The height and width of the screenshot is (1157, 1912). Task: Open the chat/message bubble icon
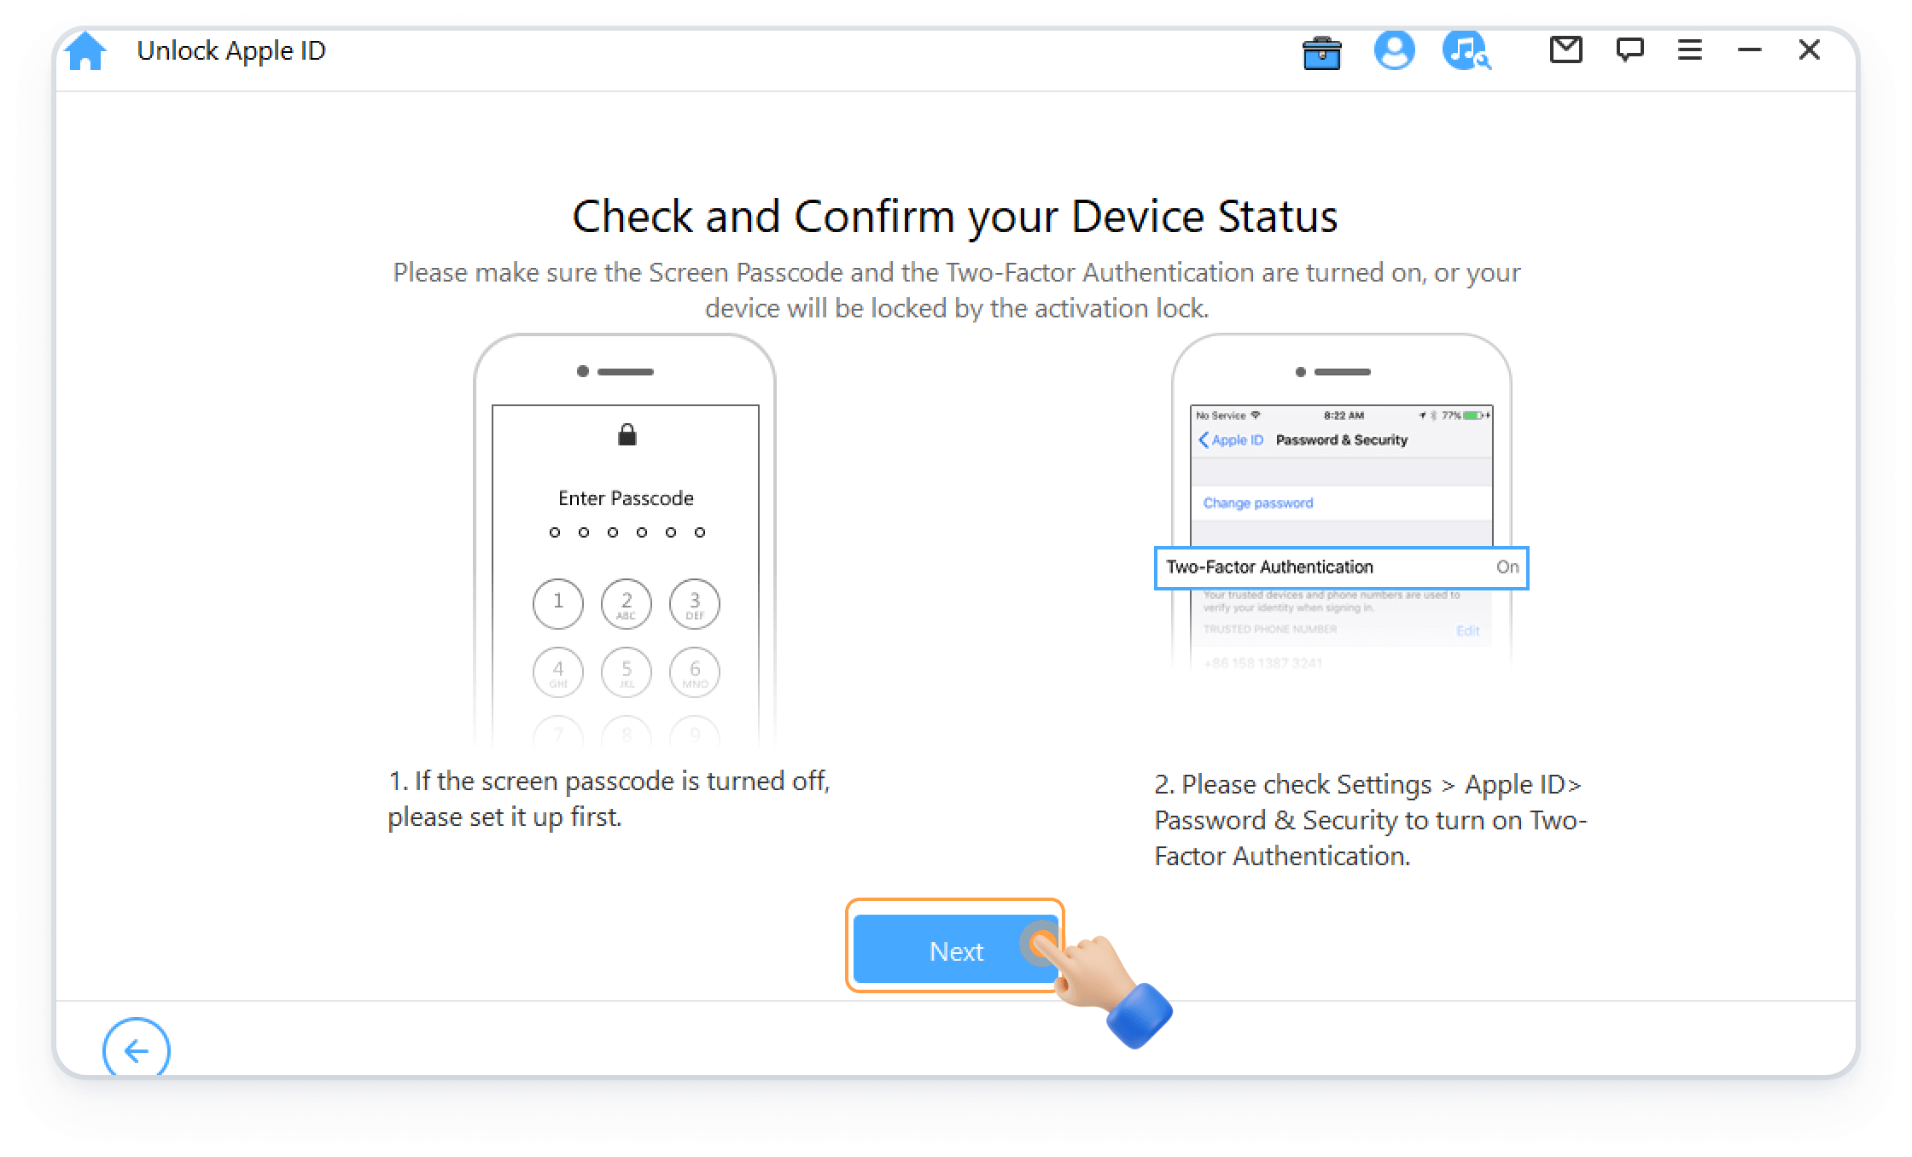click(x=1628, y=52)
